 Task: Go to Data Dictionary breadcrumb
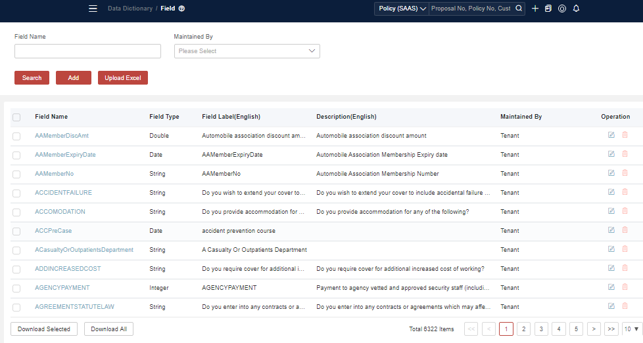(x=130, y=9)
